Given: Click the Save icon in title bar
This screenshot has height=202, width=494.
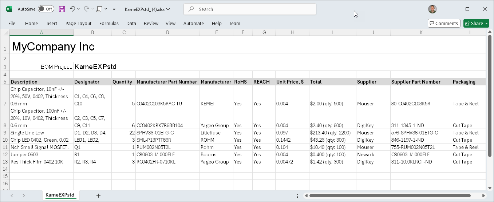Looking at the screenshot, I should (x=62, y=9).
